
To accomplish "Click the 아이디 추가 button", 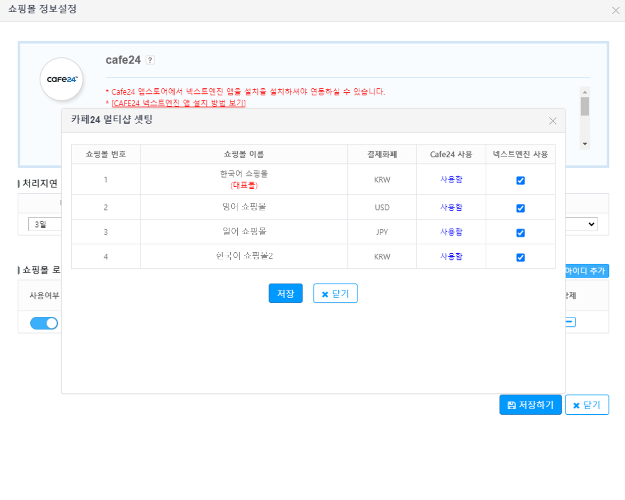I will point(587,271).
